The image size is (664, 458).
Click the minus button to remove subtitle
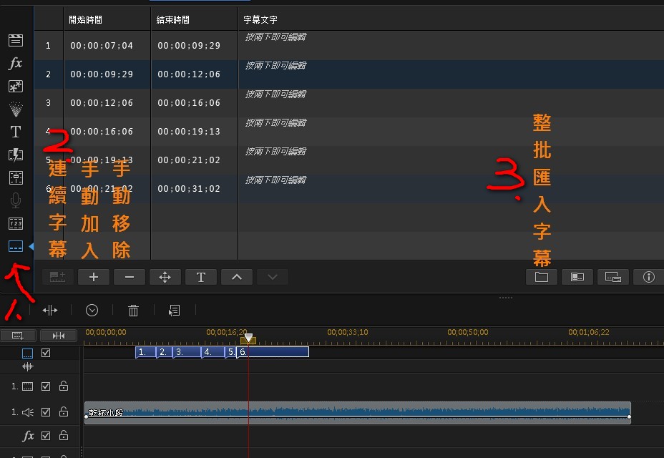(x=130, y=277)
